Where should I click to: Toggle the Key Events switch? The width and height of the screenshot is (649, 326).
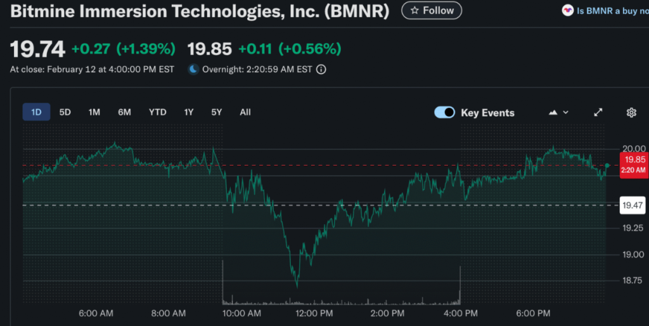(x=444, y=113)
